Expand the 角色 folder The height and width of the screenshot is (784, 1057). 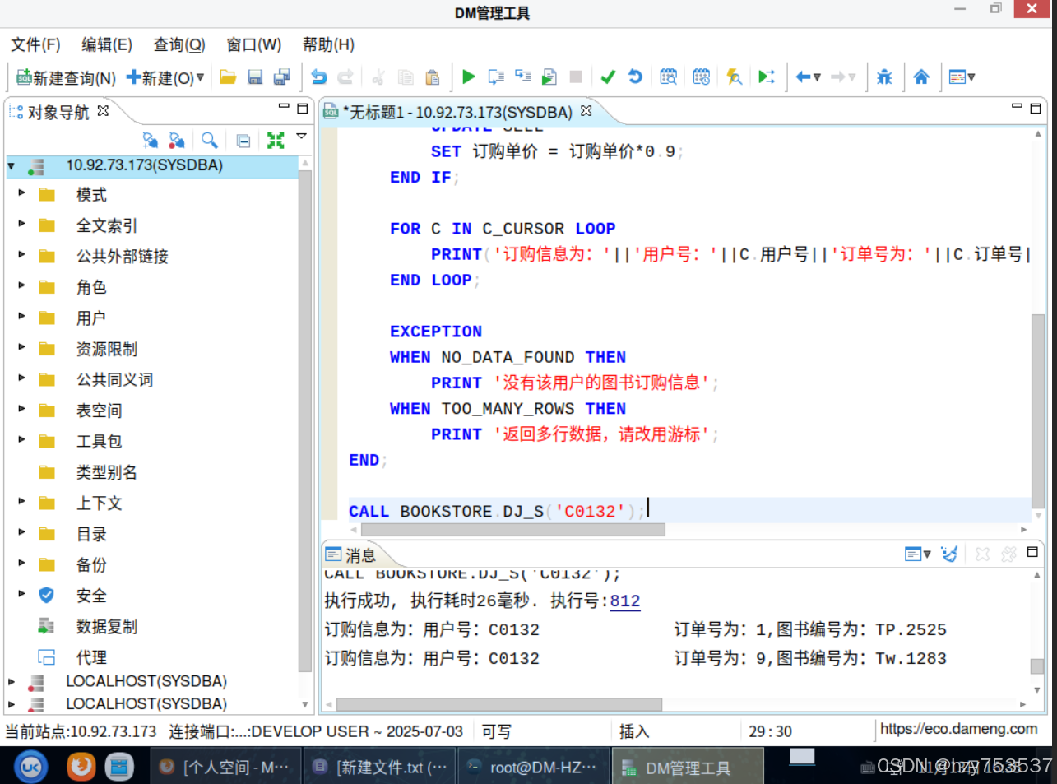pyautogui.click(x=22, y=285)
